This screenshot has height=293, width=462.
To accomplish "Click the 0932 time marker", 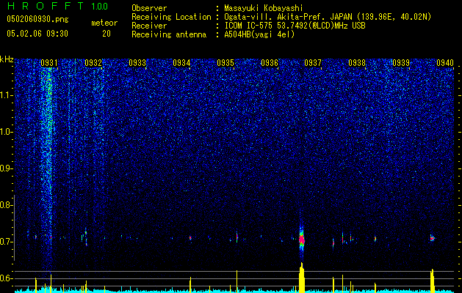I will tap(93, 63).
